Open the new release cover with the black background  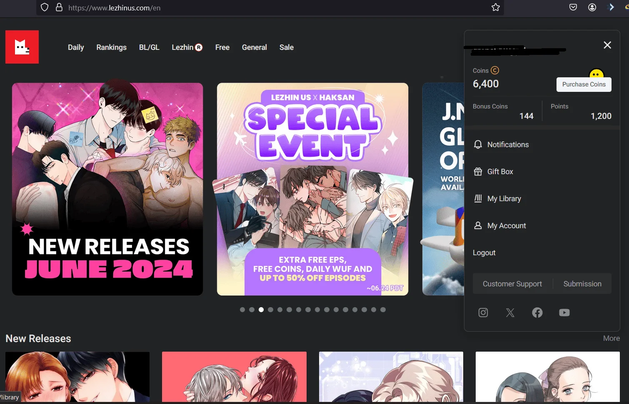point(77,377)
